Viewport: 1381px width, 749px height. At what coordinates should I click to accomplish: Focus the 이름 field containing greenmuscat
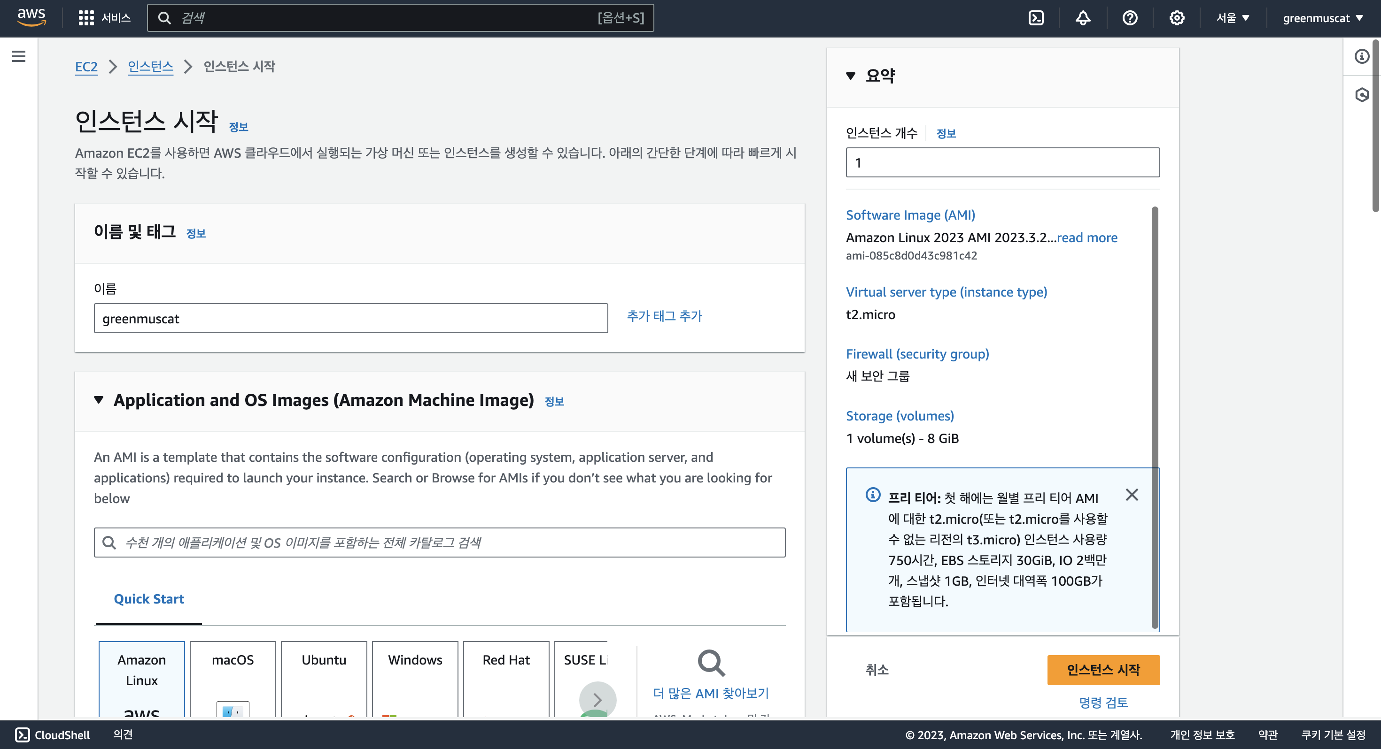tap(350, 318)
